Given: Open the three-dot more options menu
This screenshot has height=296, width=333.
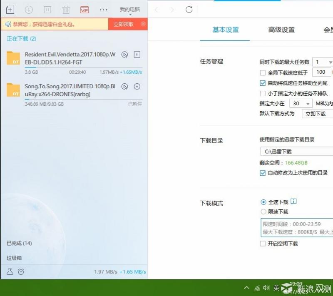Looking at the screenshot, I should pos(103,10).
